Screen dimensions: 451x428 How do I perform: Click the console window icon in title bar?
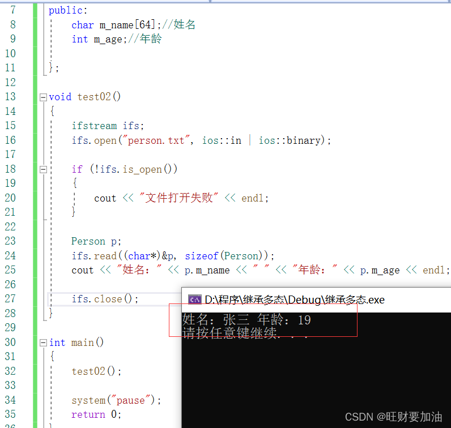point(195,300)
